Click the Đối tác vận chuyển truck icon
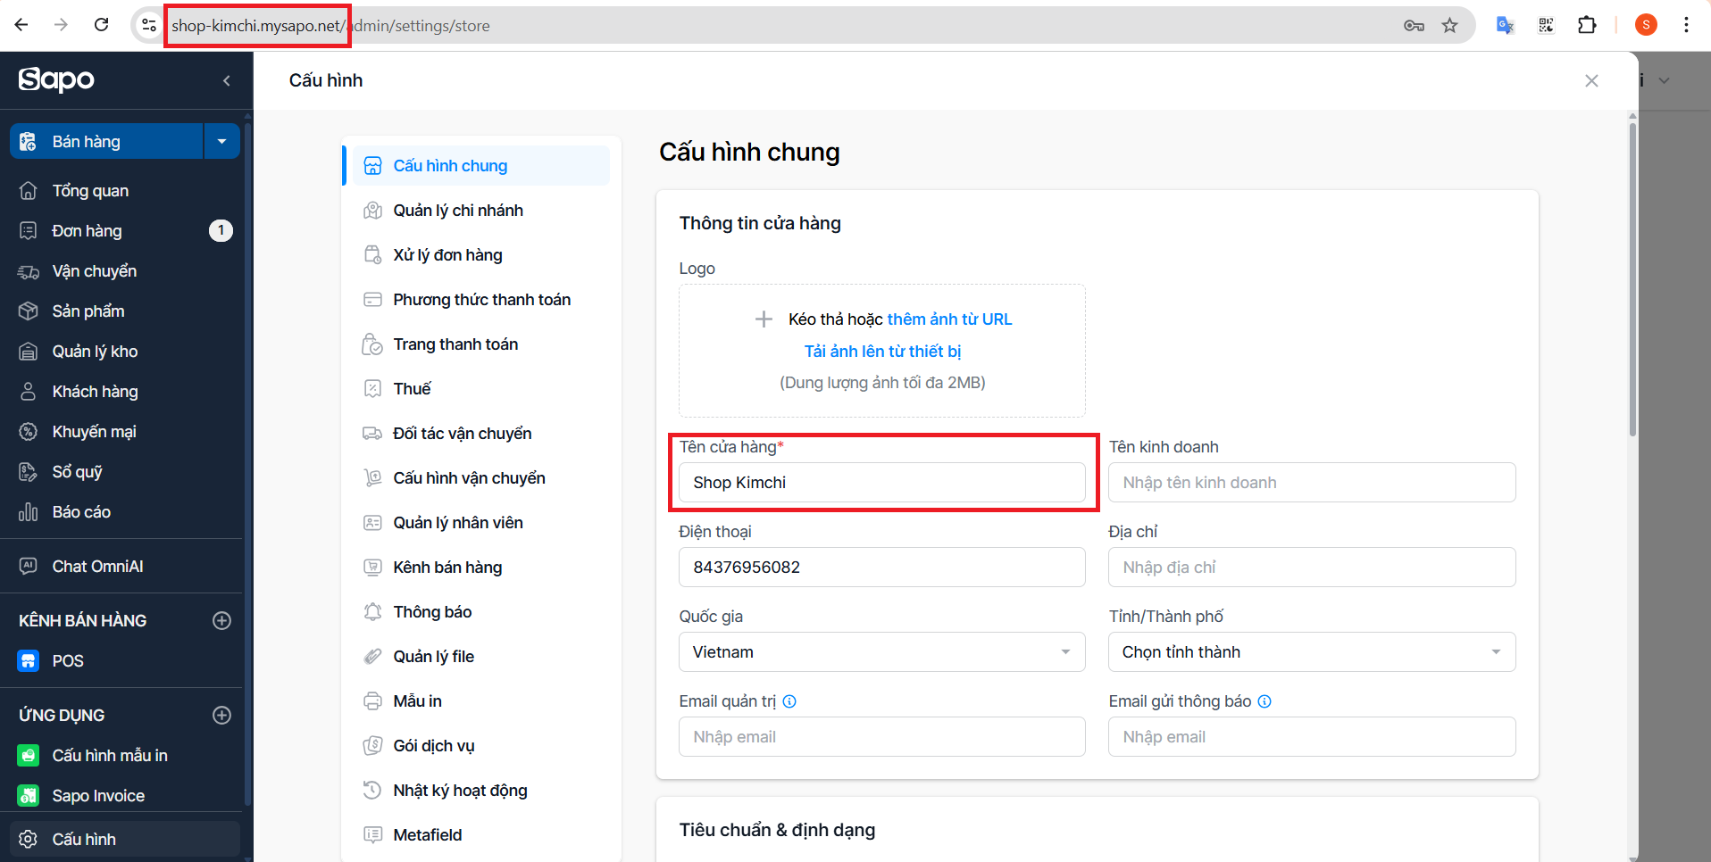 point(372,434)
